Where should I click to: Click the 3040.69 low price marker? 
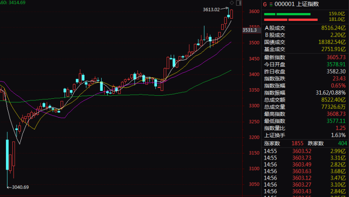(x=20, y=187)
